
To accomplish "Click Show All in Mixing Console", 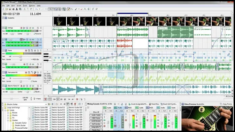I will click(x=96, y=112).
